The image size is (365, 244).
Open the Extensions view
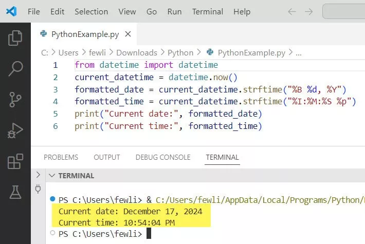pos(15,161)
